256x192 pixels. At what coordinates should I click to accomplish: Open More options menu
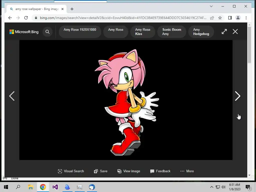pos(187,171)
